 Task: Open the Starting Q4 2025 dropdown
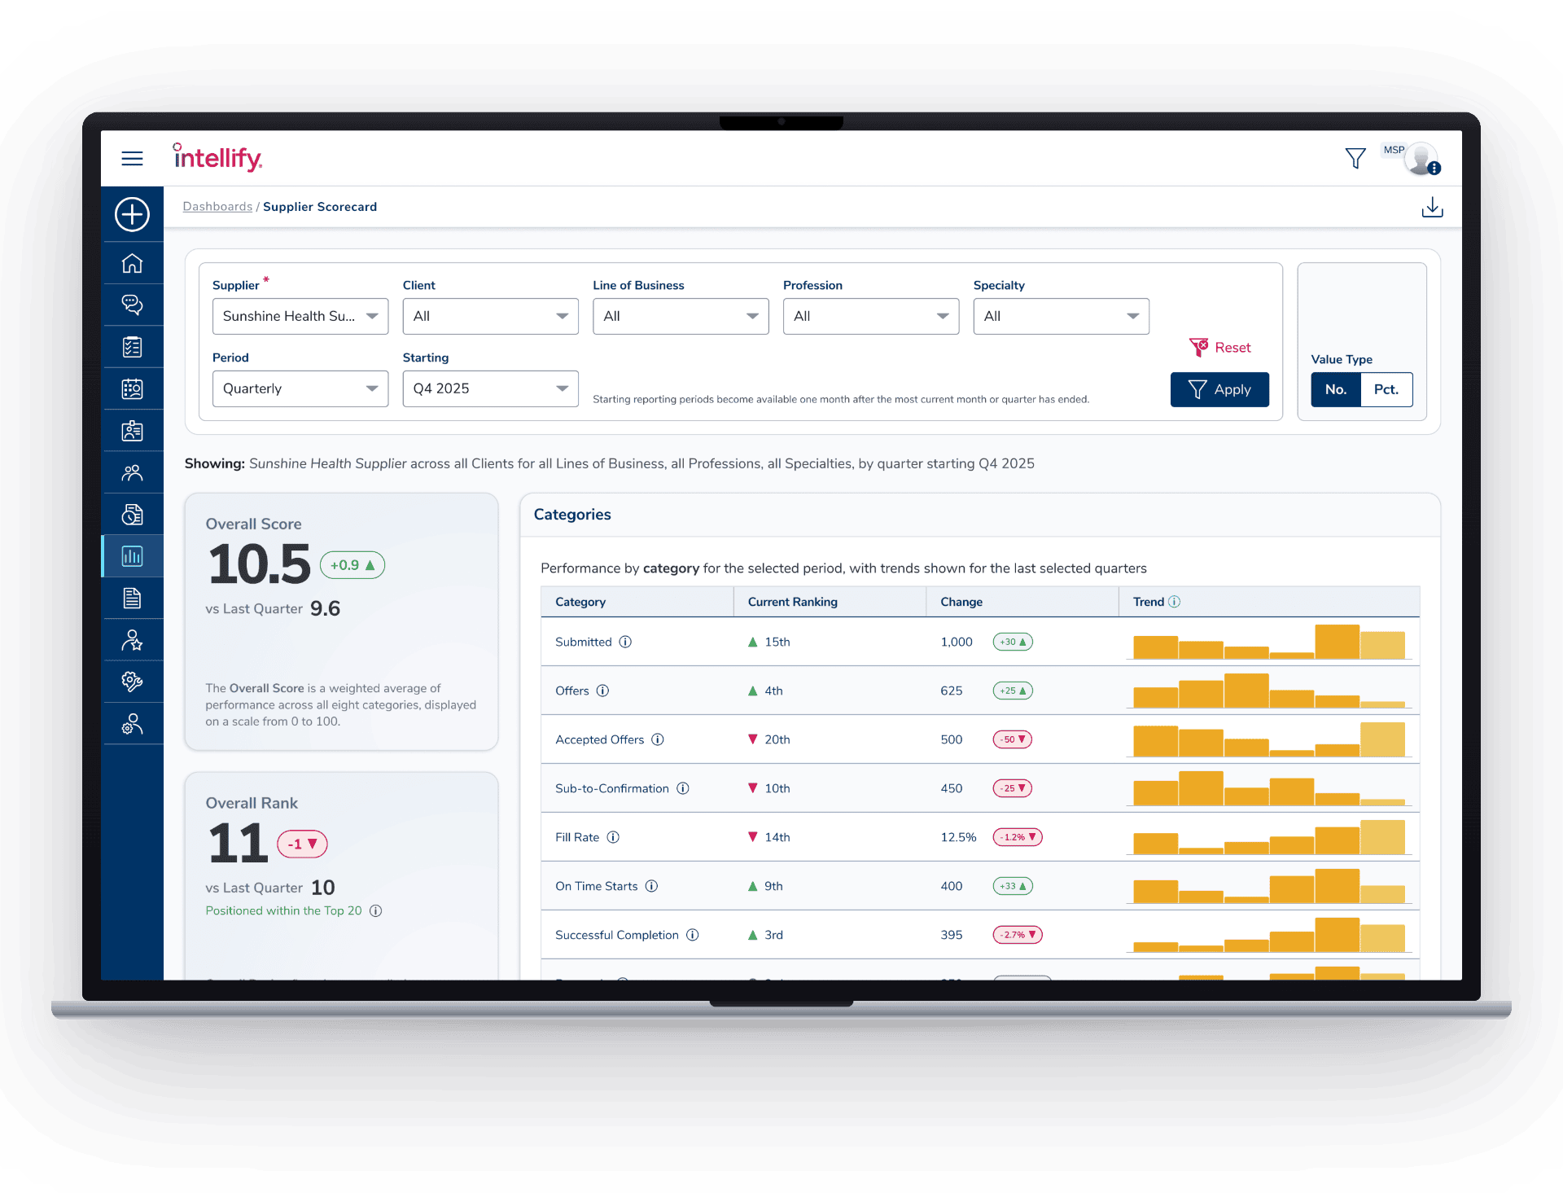(490, 388)
